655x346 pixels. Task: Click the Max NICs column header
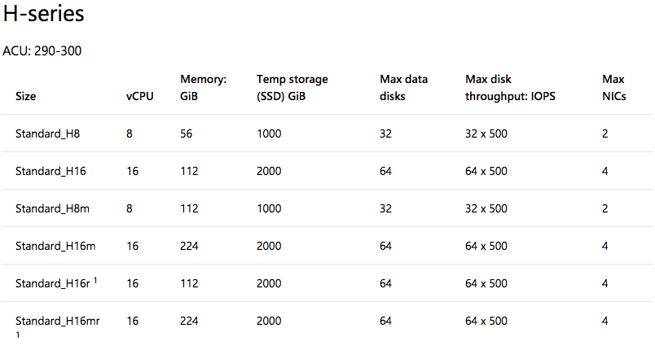(x=613, y=88)
